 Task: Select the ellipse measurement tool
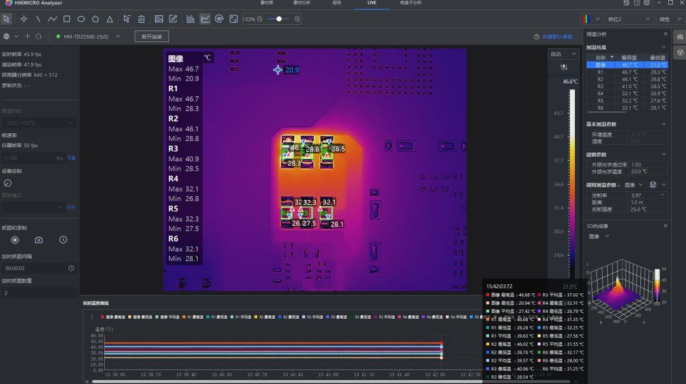pyautogui.click(x=81, y=19)
